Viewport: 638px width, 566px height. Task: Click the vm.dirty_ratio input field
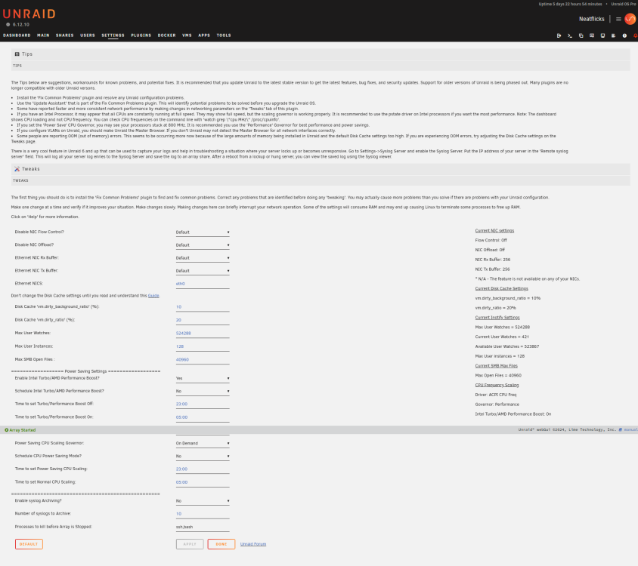click(203, 320)
